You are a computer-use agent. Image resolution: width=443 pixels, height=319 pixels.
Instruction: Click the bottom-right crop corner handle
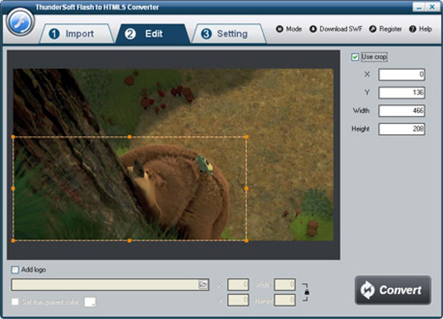[x=246, y=240]
